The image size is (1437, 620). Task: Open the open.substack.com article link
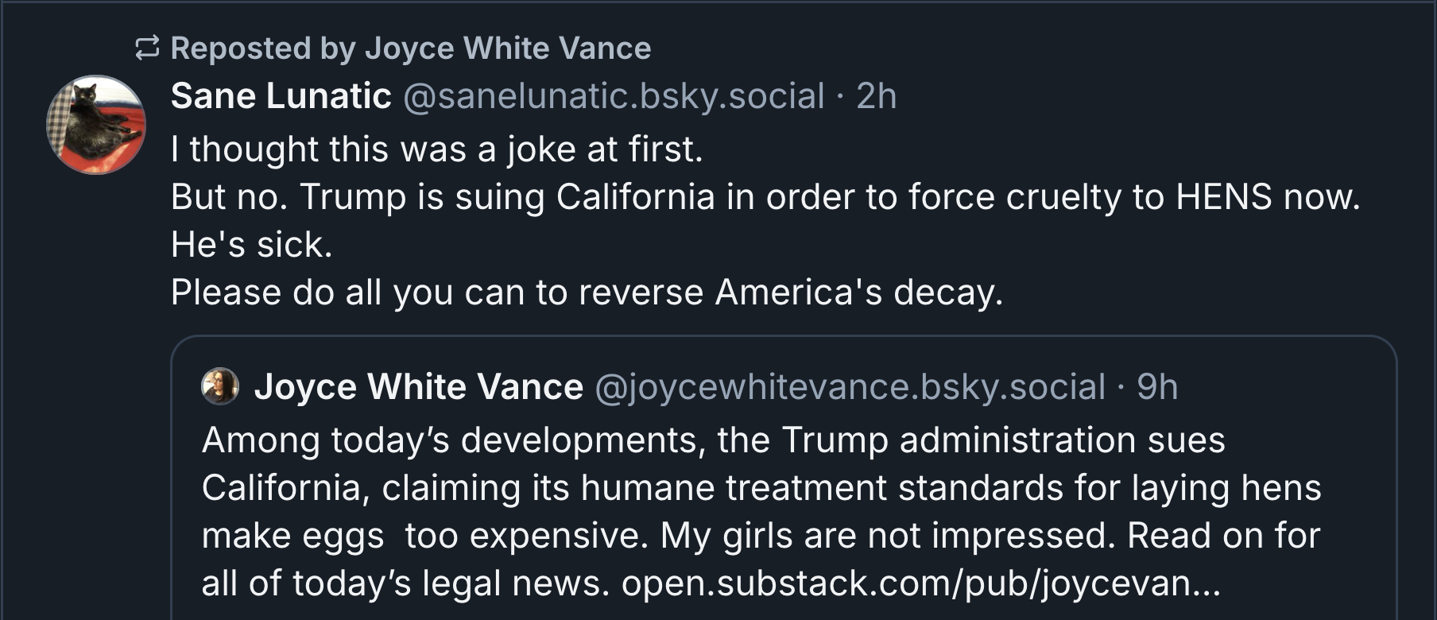click(x=920, y=583)
